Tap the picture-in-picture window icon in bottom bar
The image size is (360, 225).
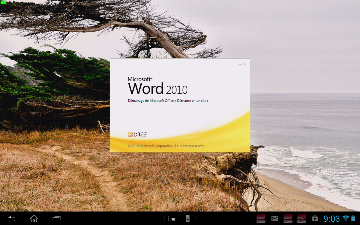172,219
